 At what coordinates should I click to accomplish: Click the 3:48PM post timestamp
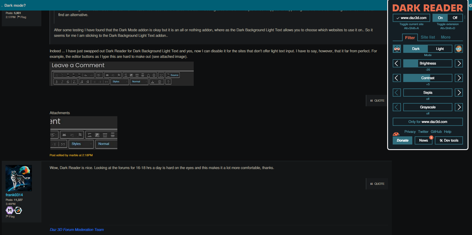tap(11, 204)
